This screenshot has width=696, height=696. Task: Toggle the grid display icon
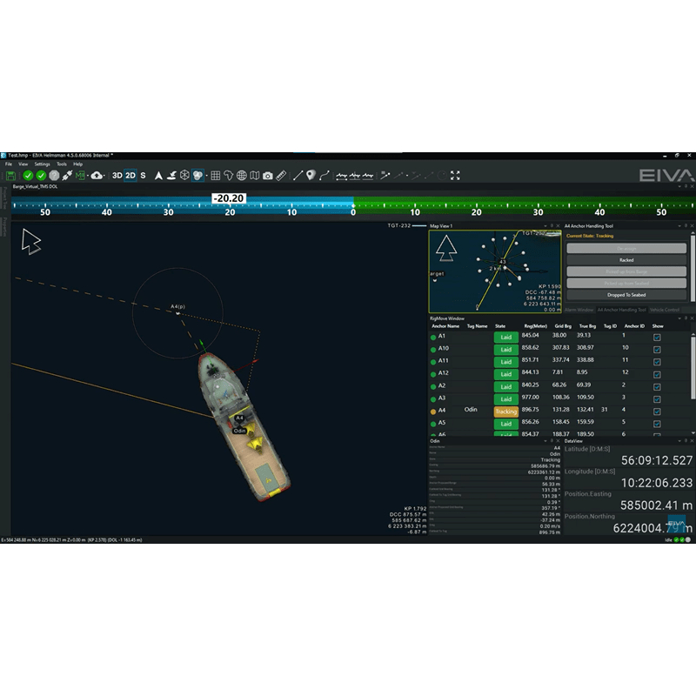pyautogui.click(x=215, y=176)
